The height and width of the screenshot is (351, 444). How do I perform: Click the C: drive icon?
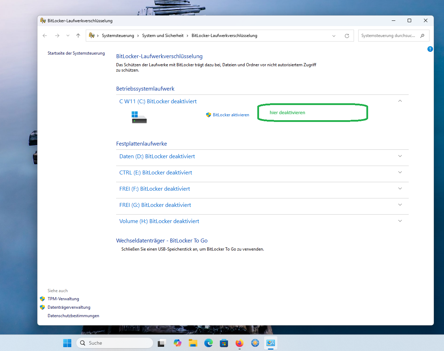tap(139, 117)
